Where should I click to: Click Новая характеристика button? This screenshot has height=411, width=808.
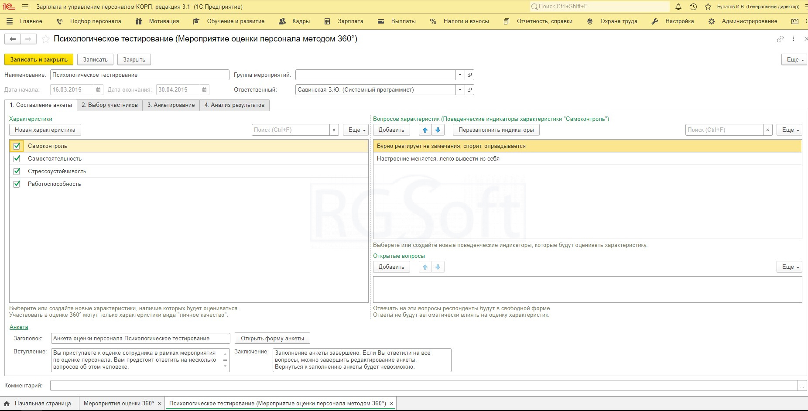[45, 130]
